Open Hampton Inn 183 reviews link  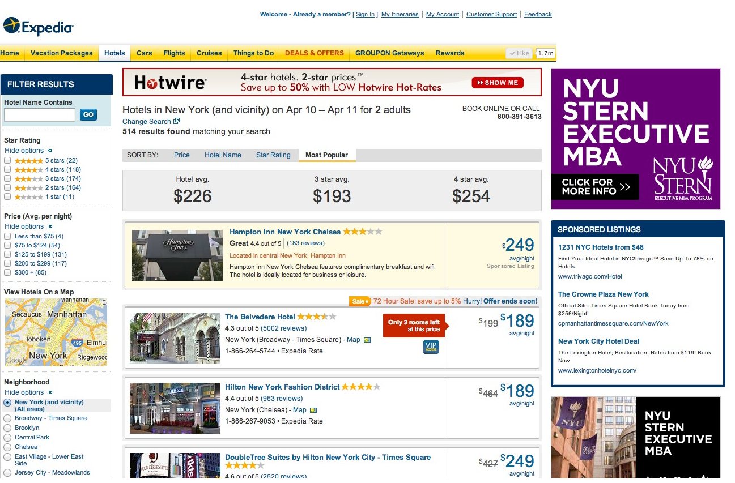[305, 243]
